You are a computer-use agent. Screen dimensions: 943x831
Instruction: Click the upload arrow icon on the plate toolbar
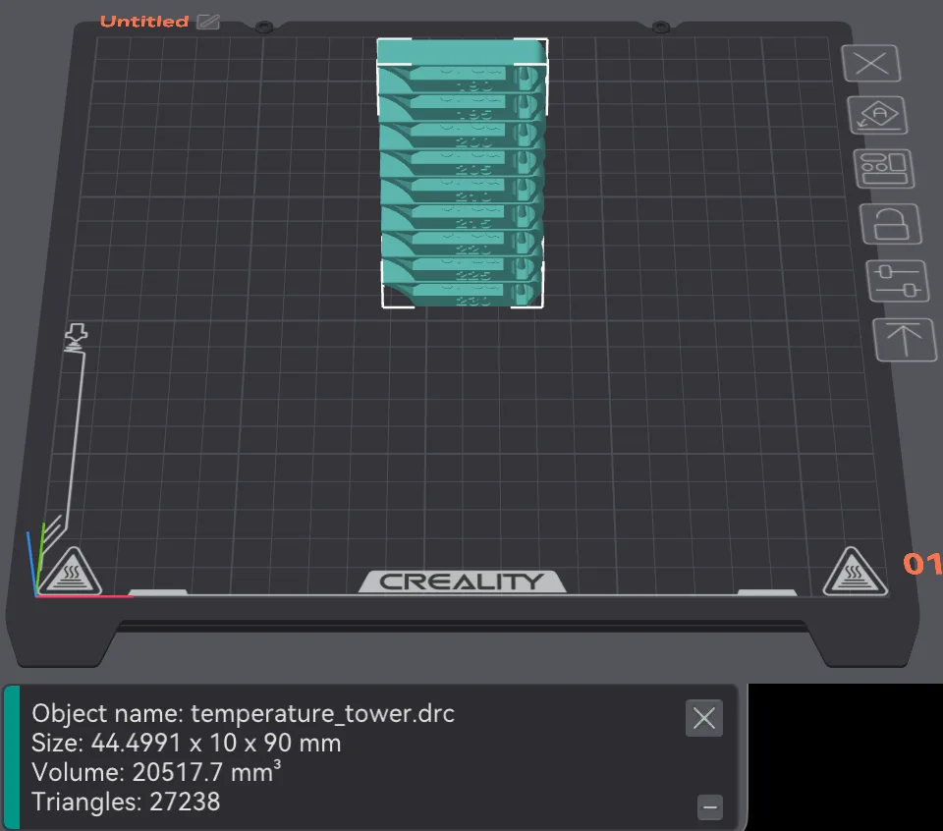click(x=905, y=340)
